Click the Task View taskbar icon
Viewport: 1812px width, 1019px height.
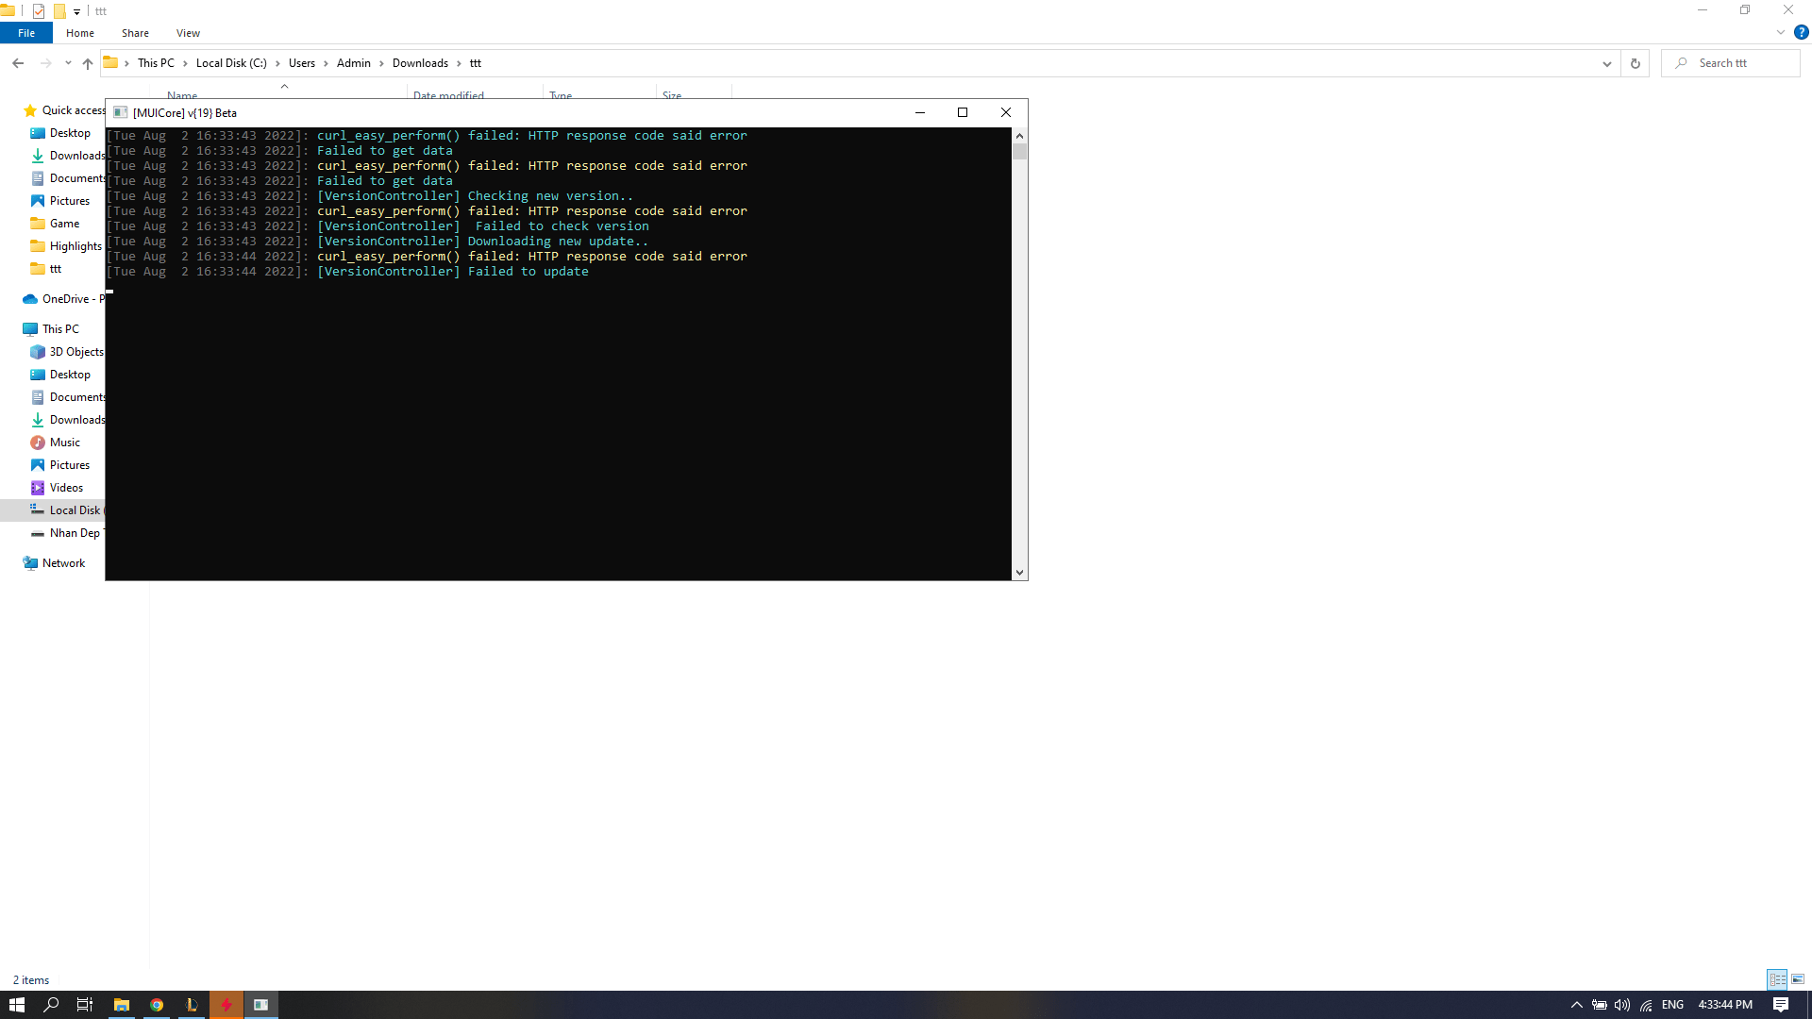point(85,1005)
